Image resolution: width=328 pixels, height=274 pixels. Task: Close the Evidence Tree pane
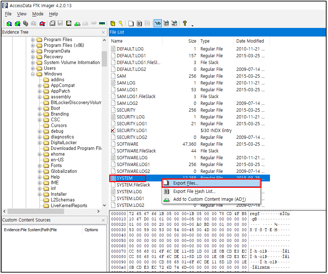pos(103,33)
